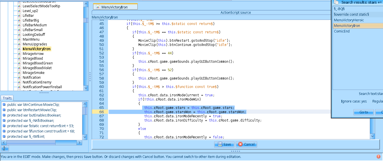The image size is (383, 161).
Task: Click the MainMenu class icon in the tree
Action: 19,39
